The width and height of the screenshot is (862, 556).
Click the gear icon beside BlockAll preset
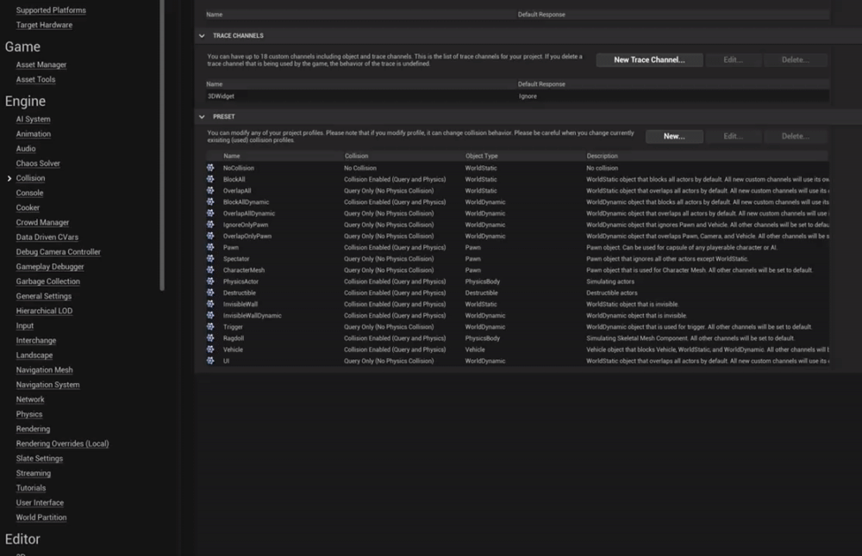point(210,179)
